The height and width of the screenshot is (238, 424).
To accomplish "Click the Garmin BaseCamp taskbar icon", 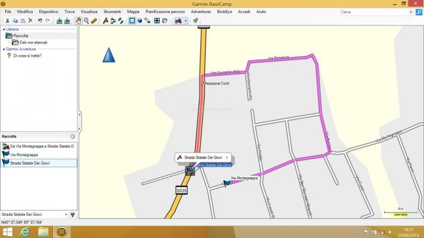I will tap(61, 232).
